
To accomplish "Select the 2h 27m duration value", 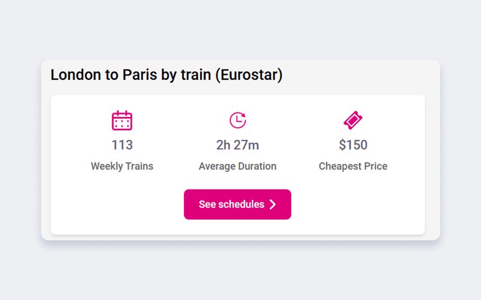I will pos(237,145).
